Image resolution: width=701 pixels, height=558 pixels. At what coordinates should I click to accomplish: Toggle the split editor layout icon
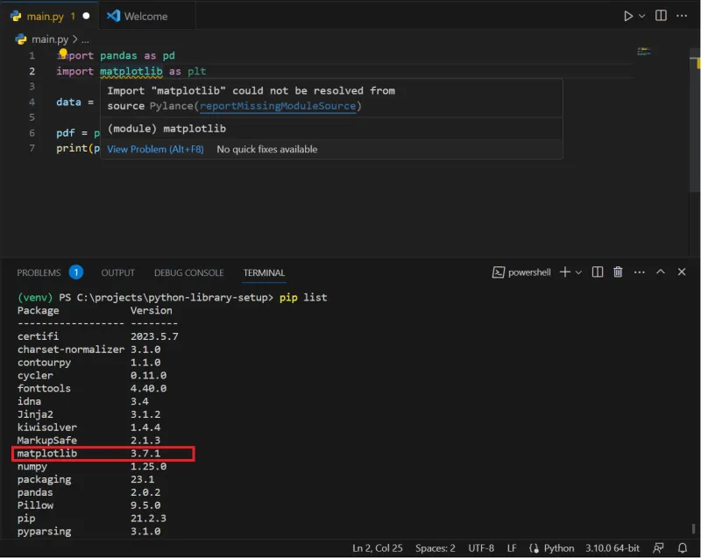coord(660,15)
